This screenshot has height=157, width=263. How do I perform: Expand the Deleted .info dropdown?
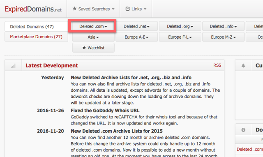223,26
